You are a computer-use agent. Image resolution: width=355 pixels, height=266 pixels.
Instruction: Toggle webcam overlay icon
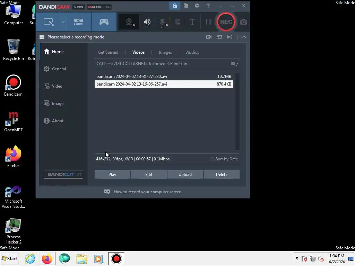(129, 22)
